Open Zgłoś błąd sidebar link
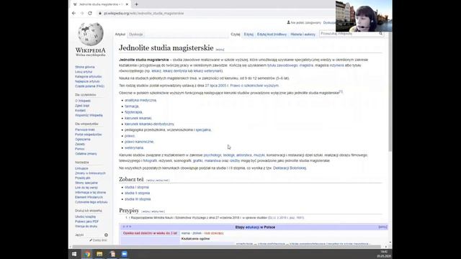 coord(82,106)
